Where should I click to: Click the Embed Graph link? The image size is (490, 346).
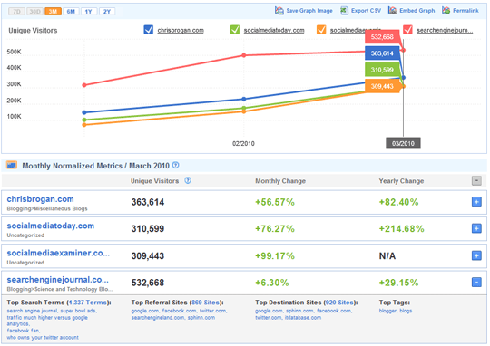pyautogui.click(x=416, y=11)
